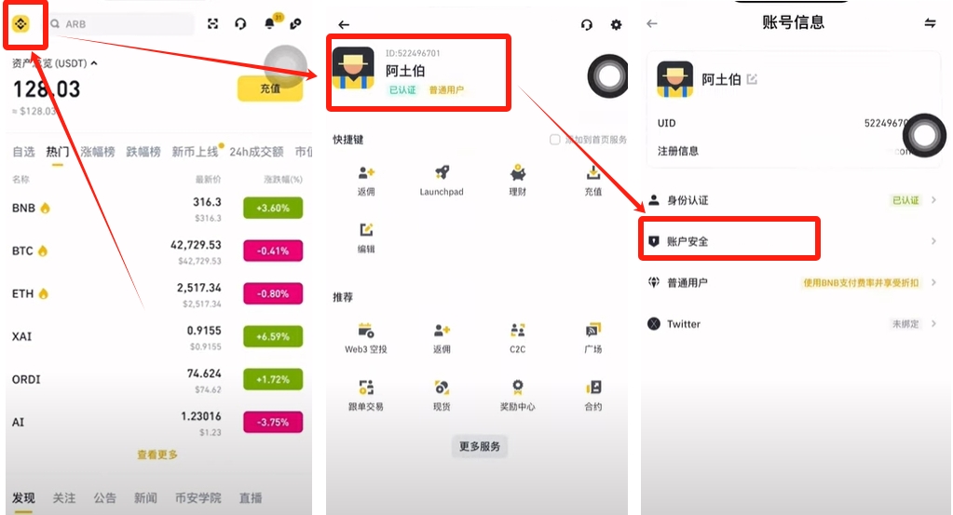
Task: Expand the 账户安全 row chevron
Action: [933, 241]
